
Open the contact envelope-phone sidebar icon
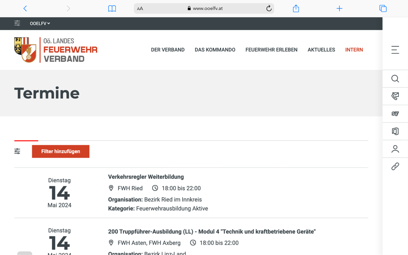click(395, 96)
